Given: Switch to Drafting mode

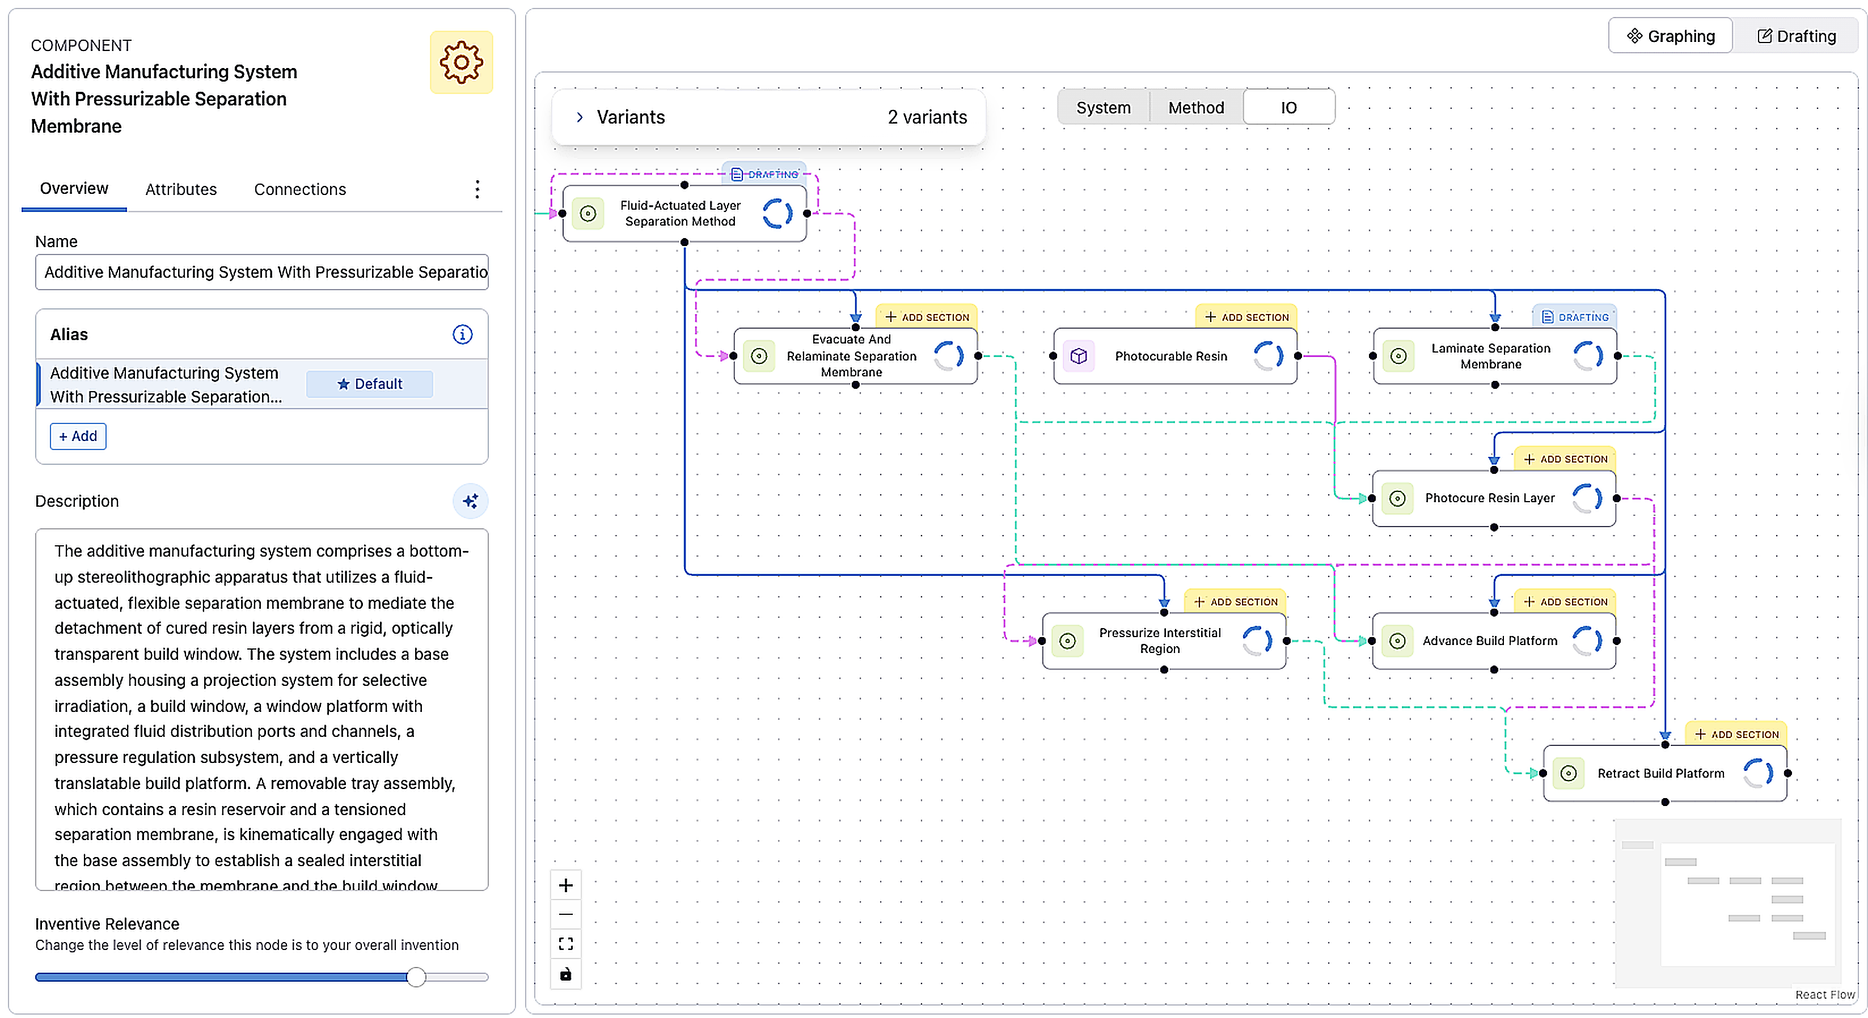Looking at the screenshot, I should coord(1796,36).
